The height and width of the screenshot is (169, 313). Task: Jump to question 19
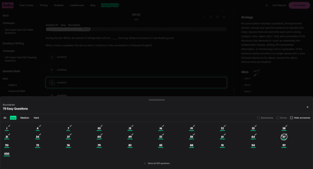point(192,128)
